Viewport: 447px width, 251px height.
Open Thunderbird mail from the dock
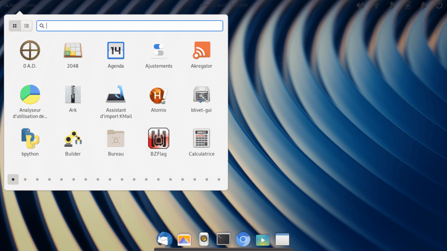(x=165, y=239)
